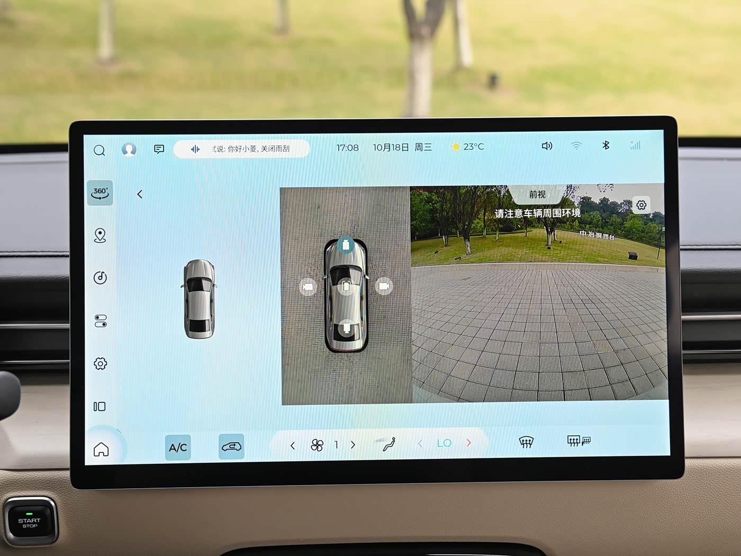Raise temperature with the red arrow
This screenshot has width=741, height=556.
click(468, 443)
